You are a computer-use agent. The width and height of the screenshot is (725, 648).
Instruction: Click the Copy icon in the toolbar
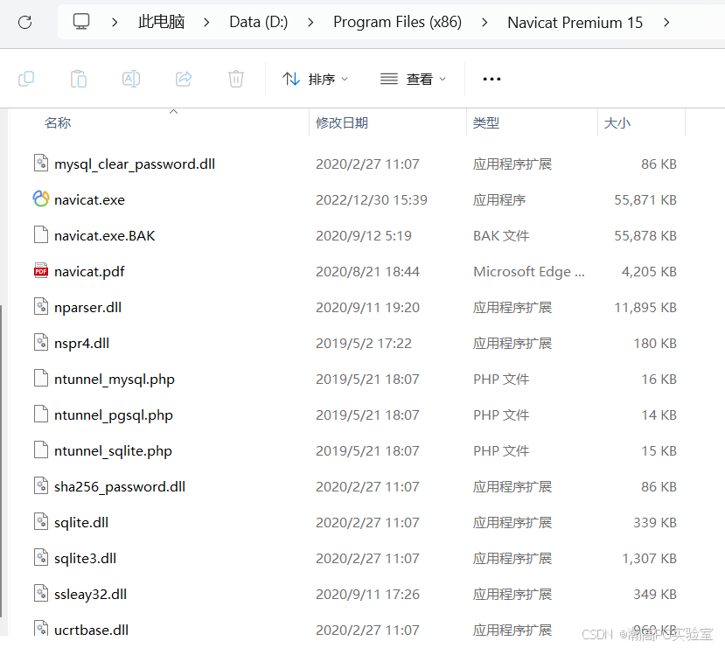26,79
